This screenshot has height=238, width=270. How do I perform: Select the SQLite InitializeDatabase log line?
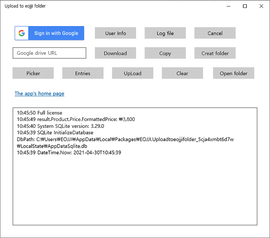[55, 133]
